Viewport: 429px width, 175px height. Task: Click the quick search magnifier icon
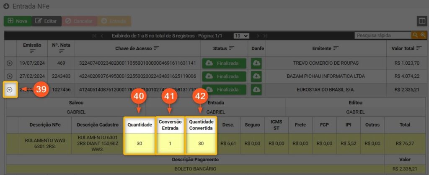(415, 36)
